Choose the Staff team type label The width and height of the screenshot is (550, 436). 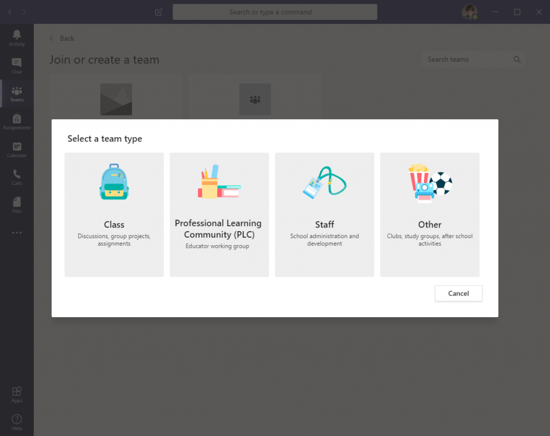tap(324, 225)
